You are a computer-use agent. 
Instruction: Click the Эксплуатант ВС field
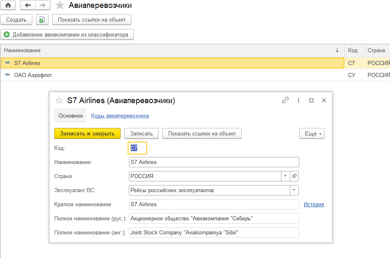point(209,190)
